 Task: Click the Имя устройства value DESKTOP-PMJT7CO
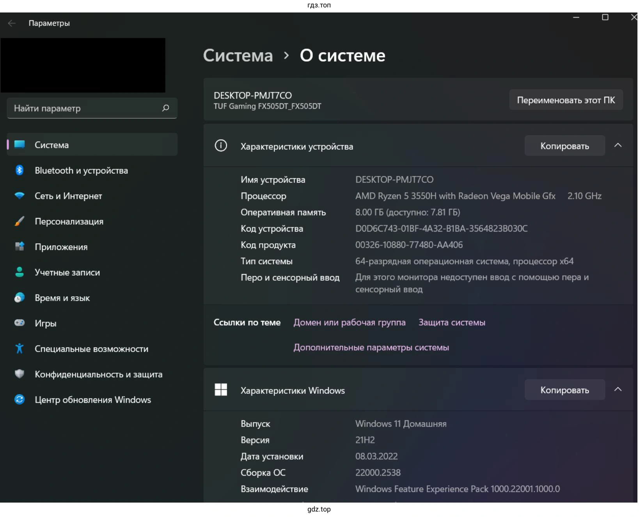[394, 180]
